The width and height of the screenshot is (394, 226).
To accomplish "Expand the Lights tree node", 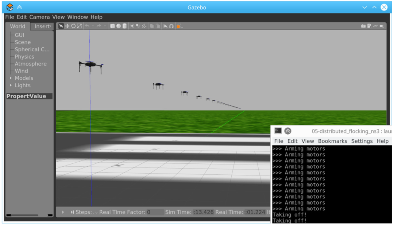I will [x=11, y=86].
